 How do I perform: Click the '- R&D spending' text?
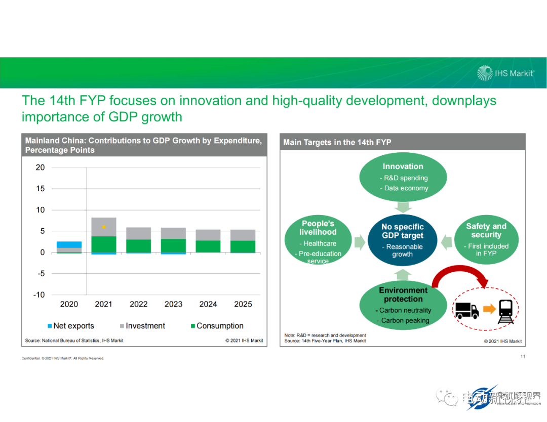pyautogui.click(x=404, y=178)
